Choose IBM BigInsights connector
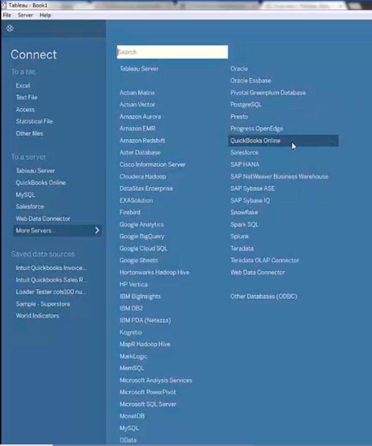Screen dimensions: 372x446 pos(140,296)
